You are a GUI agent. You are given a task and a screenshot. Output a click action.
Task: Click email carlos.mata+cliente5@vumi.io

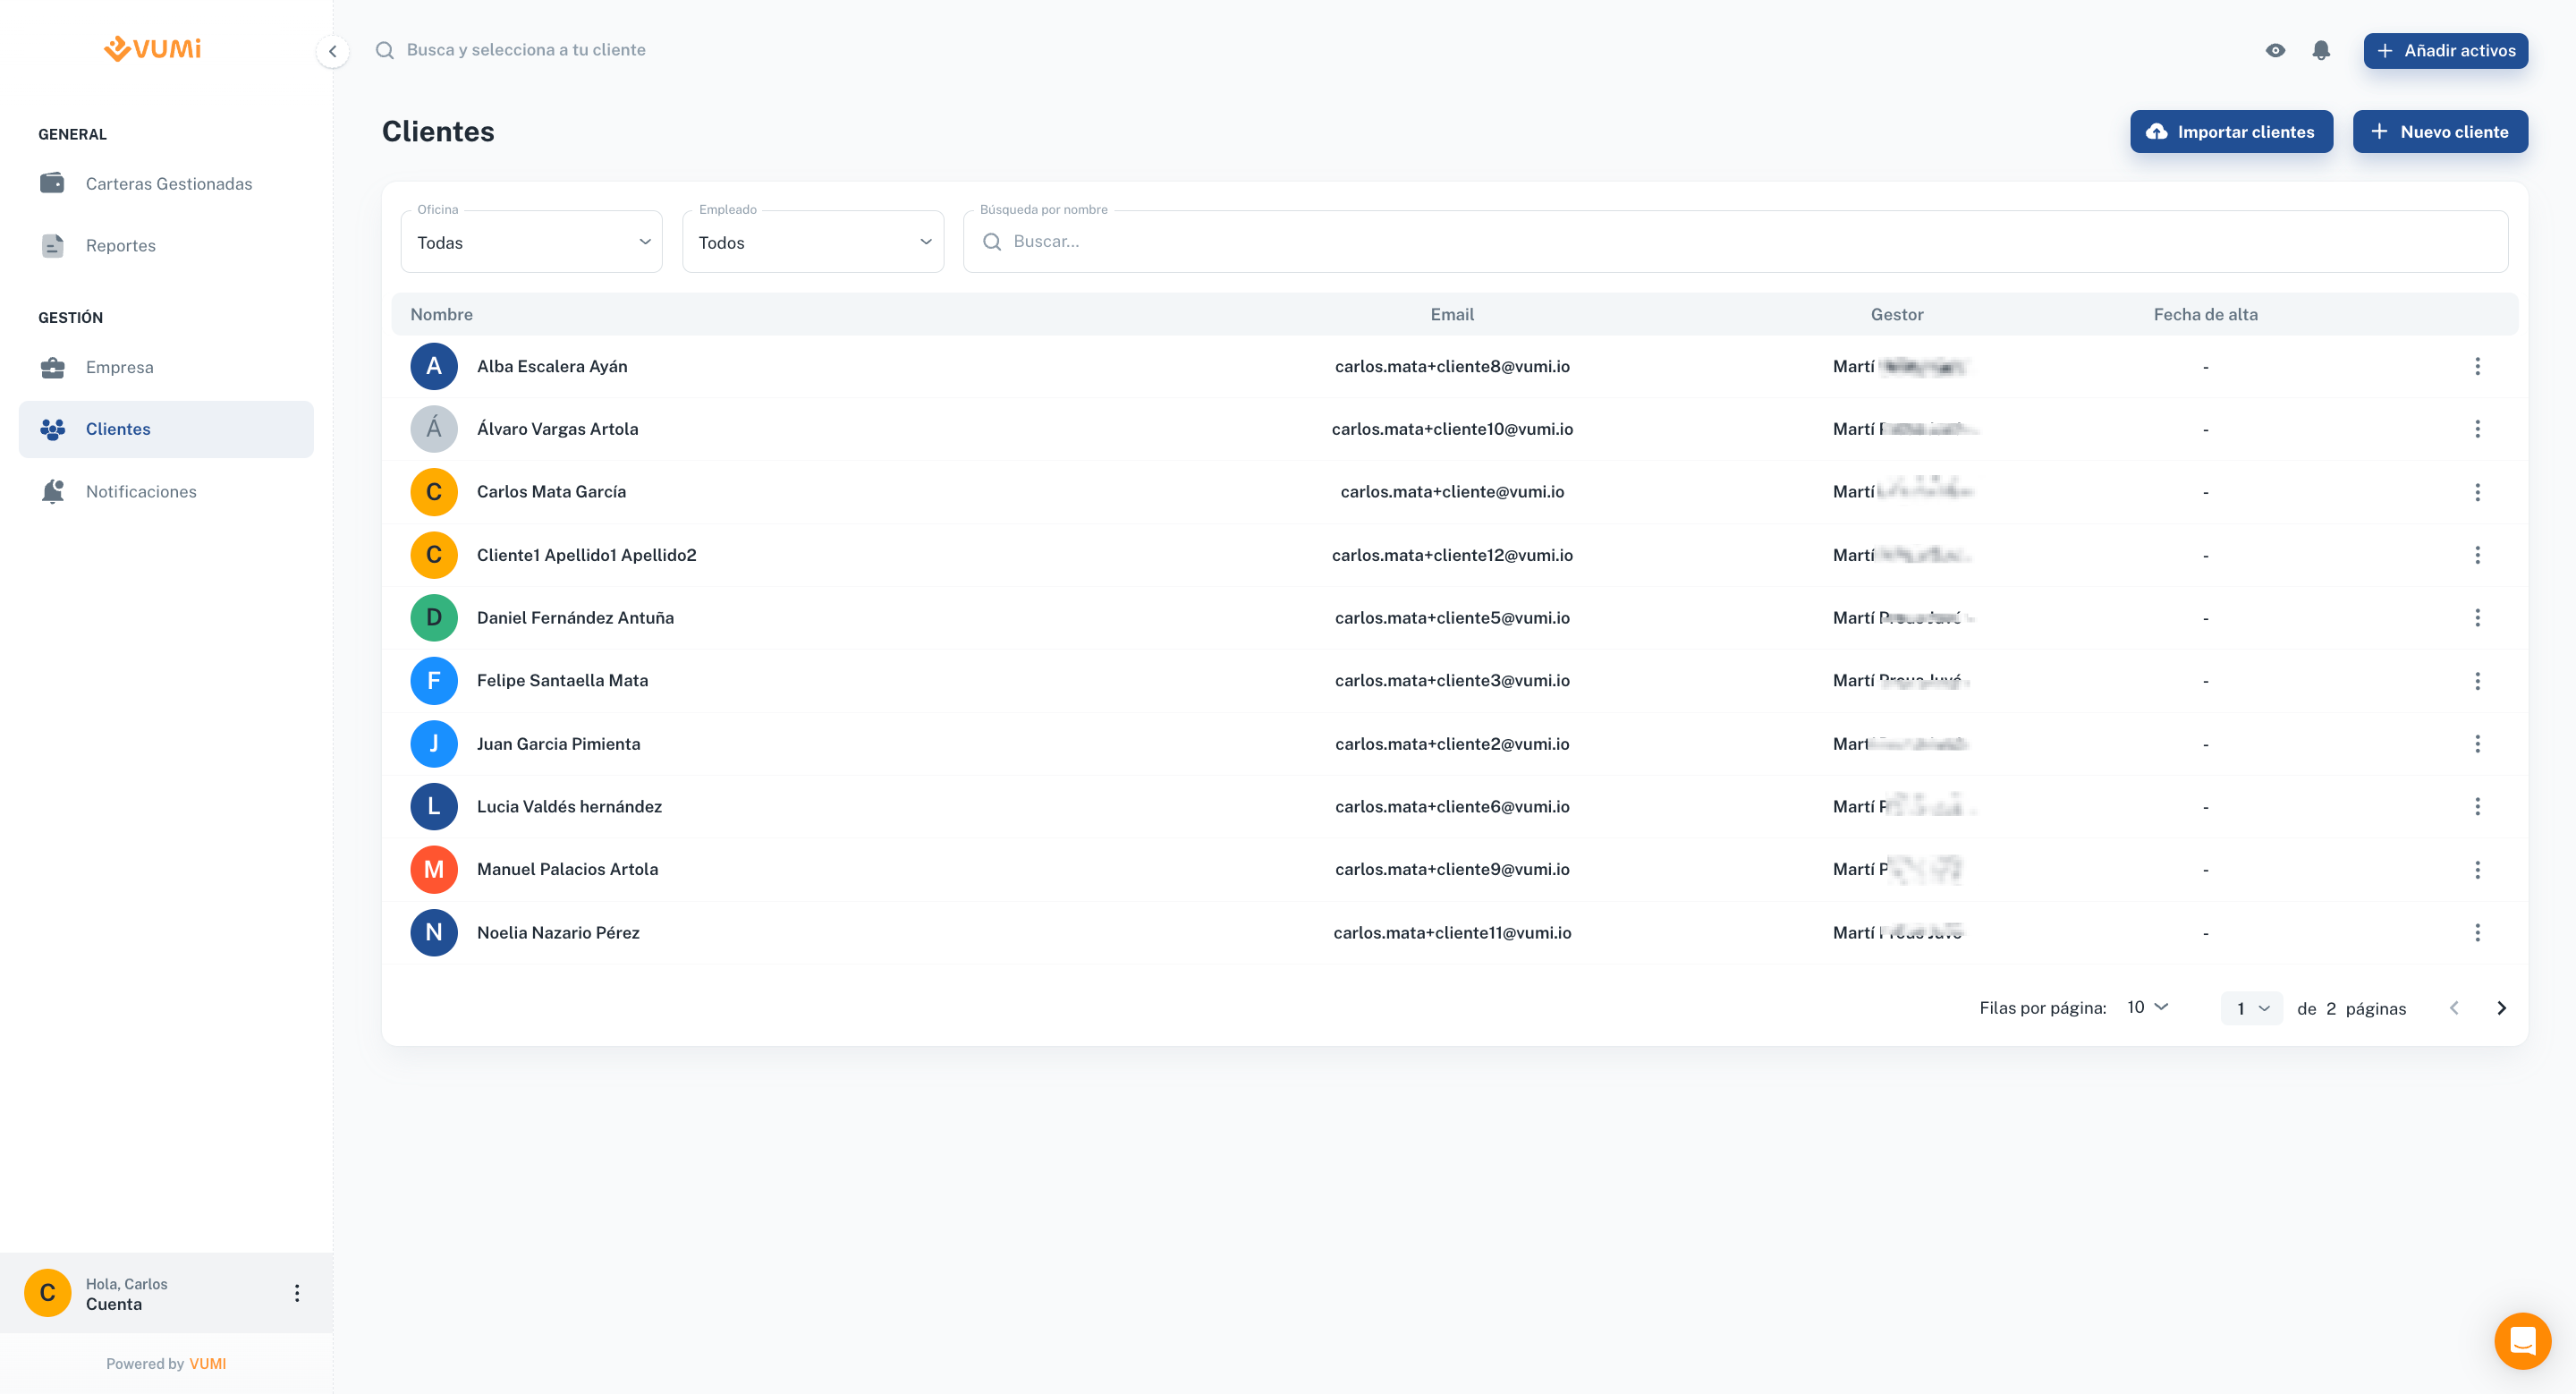pos(1452,618)
